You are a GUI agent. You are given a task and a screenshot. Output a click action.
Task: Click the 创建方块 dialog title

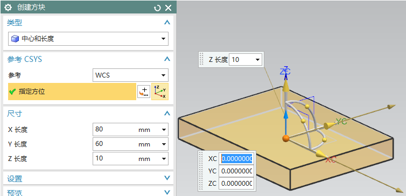pos(31,7)
